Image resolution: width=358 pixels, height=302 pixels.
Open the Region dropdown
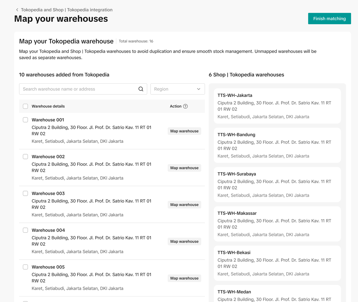click(x=177, y=89)
